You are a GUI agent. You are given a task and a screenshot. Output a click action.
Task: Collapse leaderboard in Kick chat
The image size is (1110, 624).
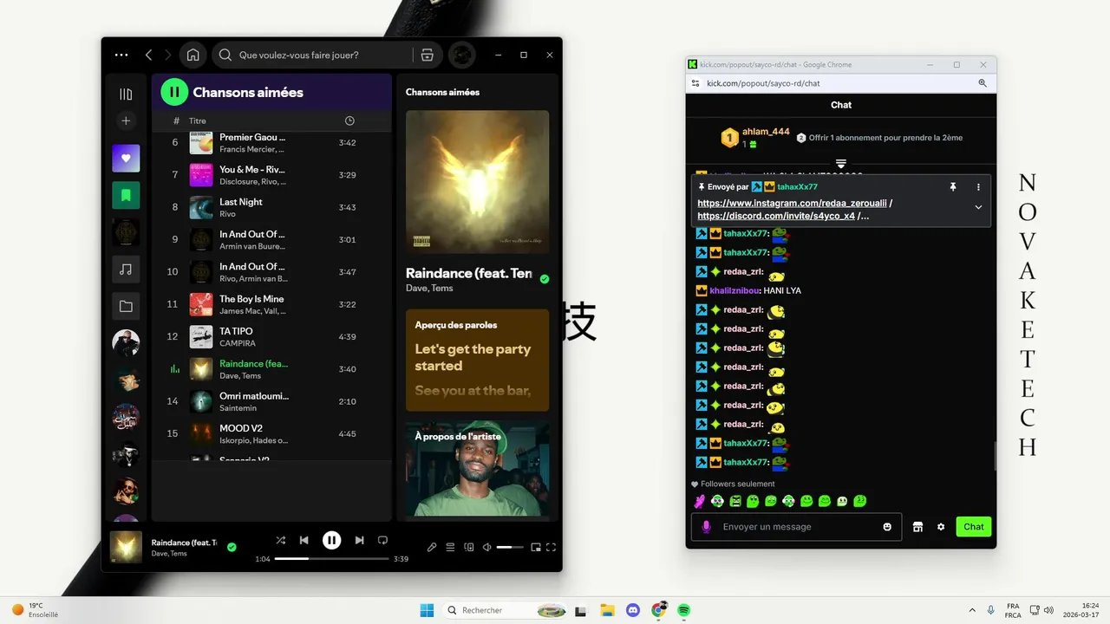840,163
